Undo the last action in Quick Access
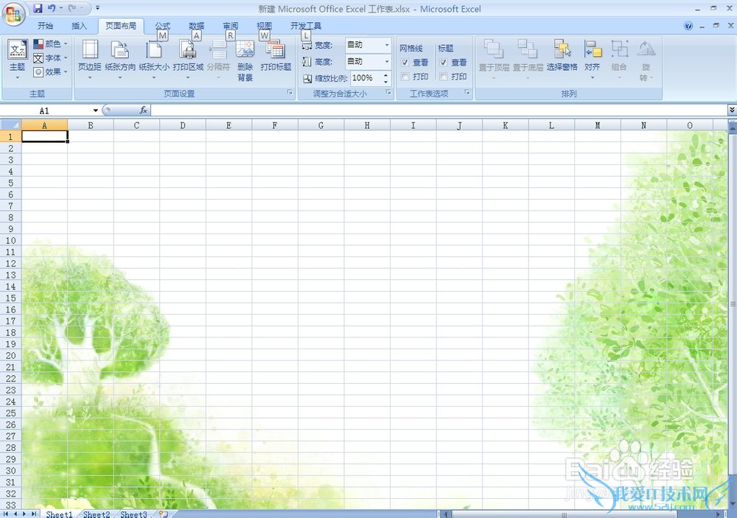Image resolution: width=737 pixels, height=518 pixels. point(52,8)
